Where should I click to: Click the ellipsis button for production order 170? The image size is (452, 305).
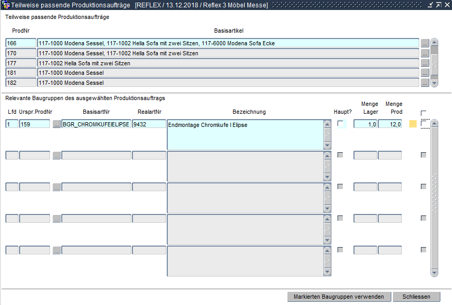click(425, 53)
